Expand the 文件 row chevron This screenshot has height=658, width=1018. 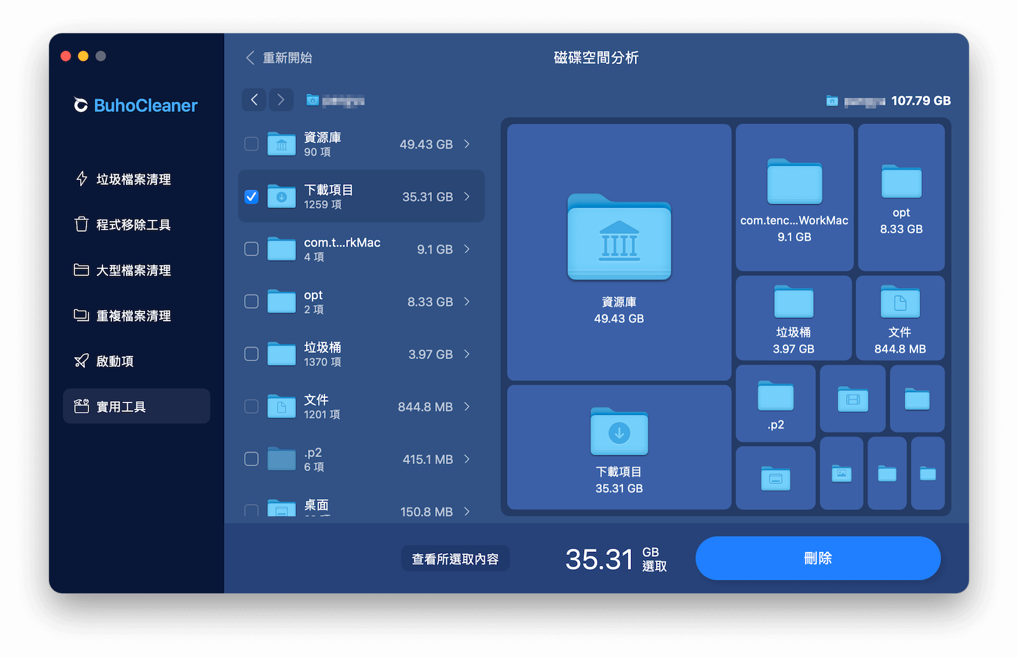click(467, 406)
